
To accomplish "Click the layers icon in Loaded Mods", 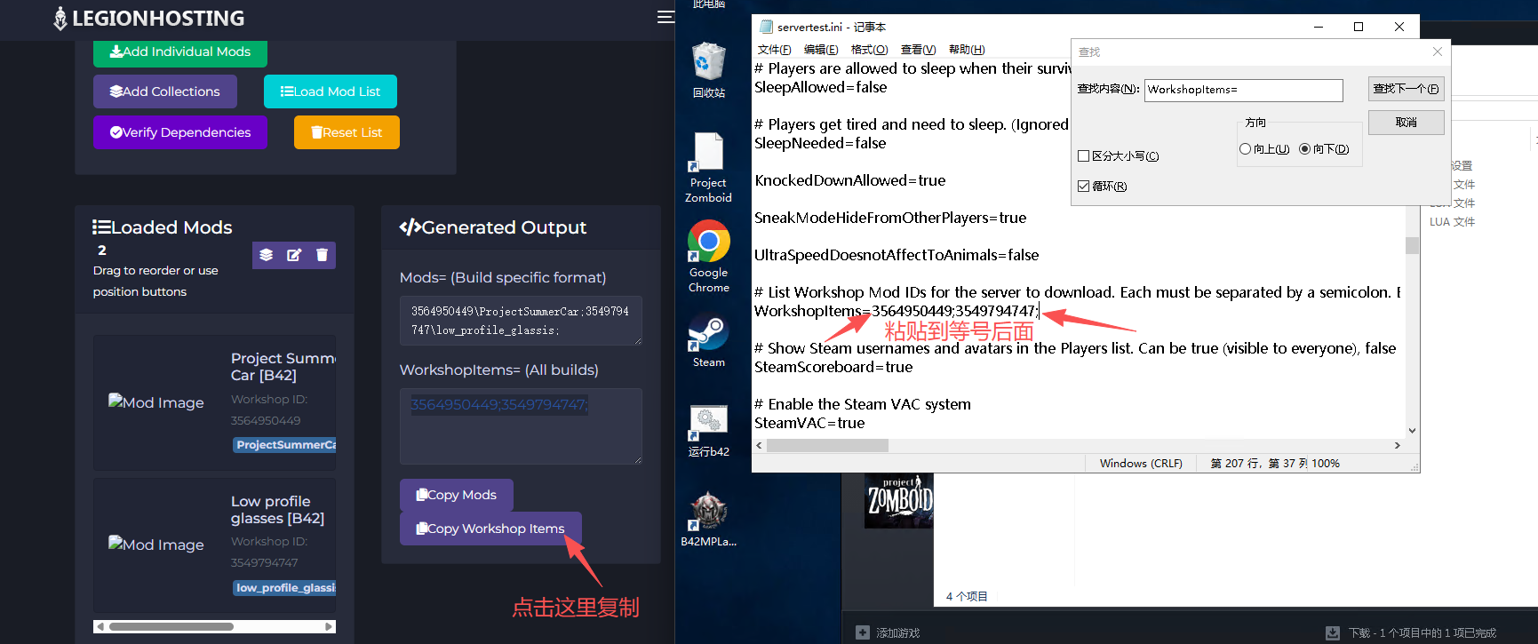I will 266,255.
